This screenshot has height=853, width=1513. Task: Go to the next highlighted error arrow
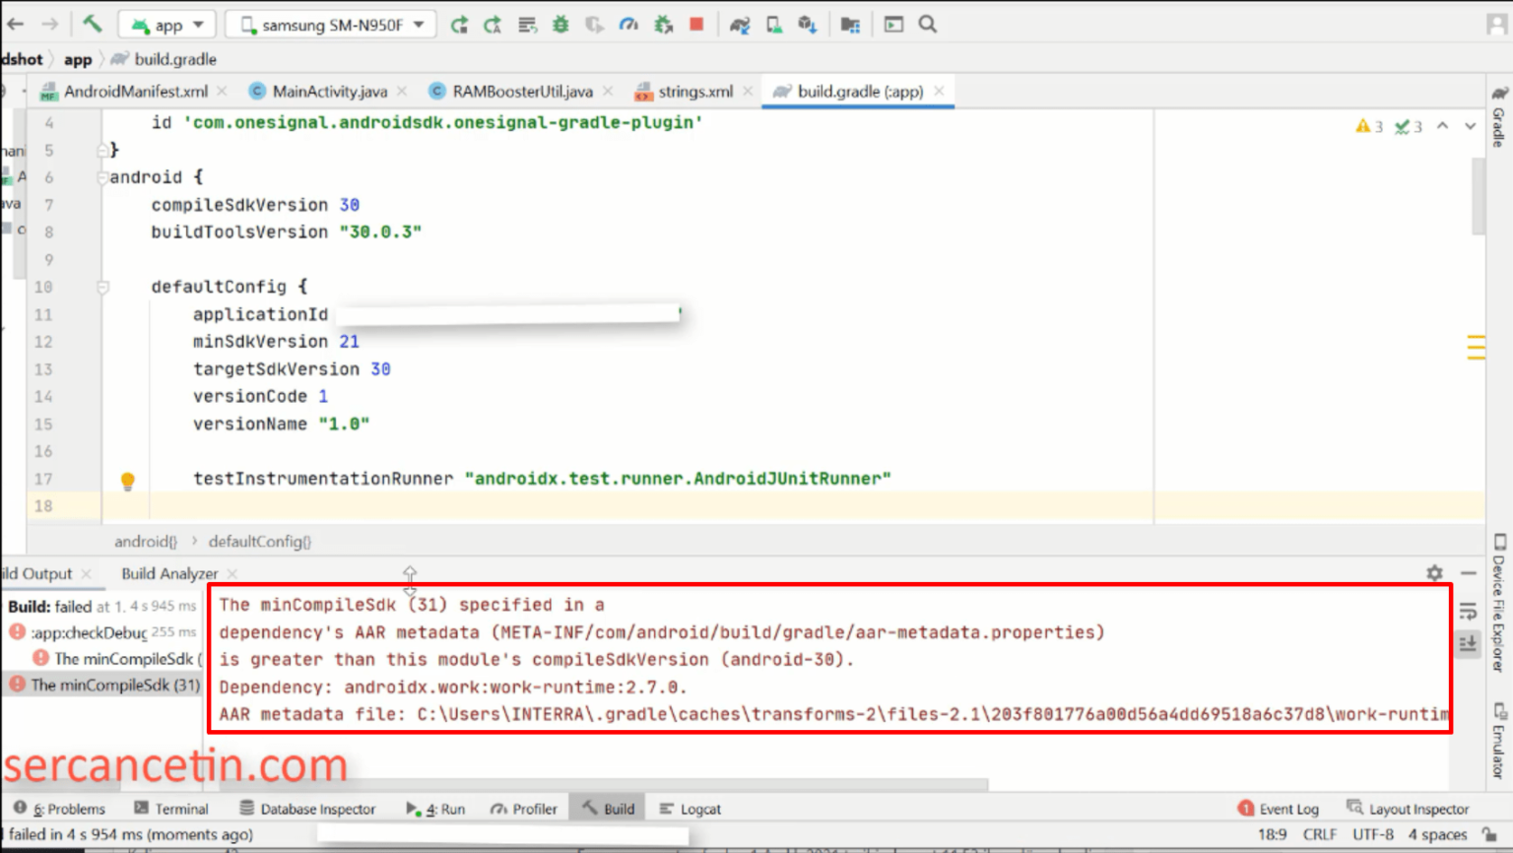pyautogui.click(x=1470, y=126)
